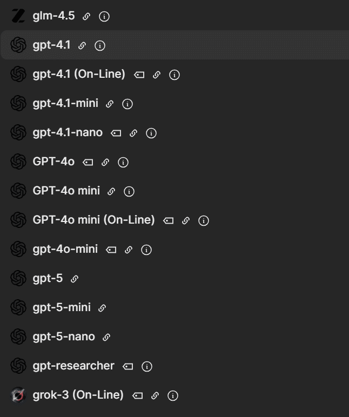Click the OpenAI logo beside gpt-5-nano
The width and height of the screenshot is (349, 417).
point(18,337)
